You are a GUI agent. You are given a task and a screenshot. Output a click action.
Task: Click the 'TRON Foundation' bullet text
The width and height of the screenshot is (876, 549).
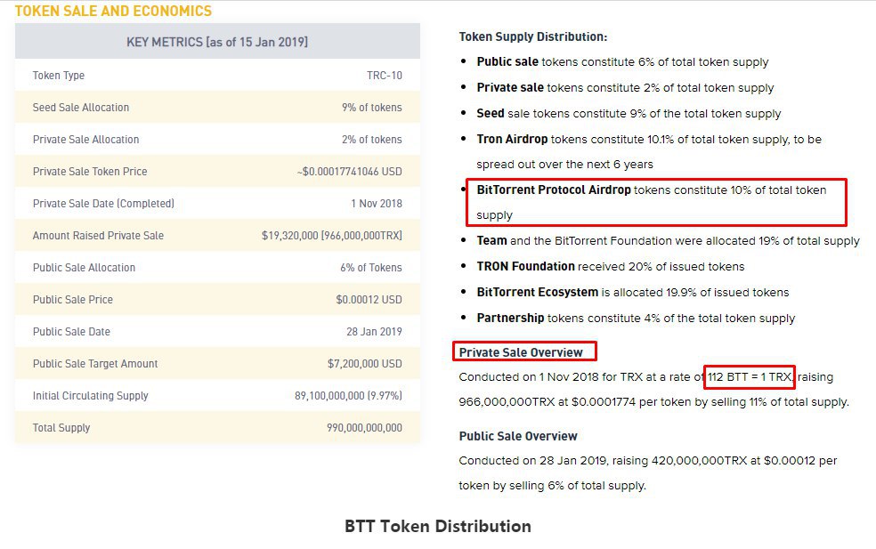(611, 266)
